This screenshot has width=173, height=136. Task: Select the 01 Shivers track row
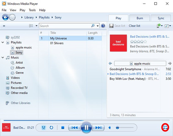70,43
